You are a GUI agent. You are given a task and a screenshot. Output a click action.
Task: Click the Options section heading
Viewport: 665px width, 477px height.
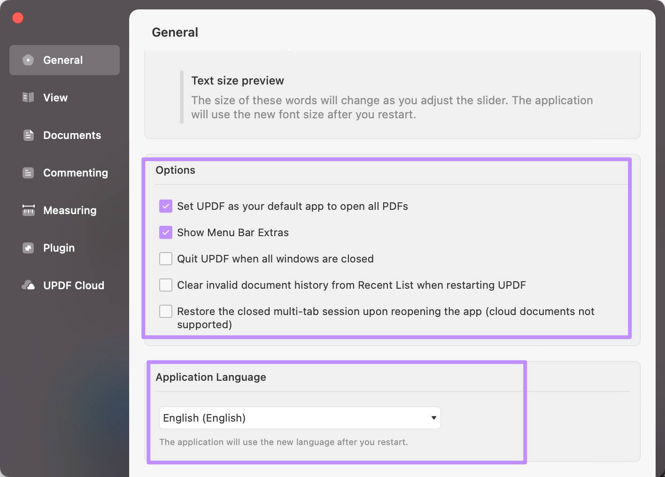pos(175,170)
